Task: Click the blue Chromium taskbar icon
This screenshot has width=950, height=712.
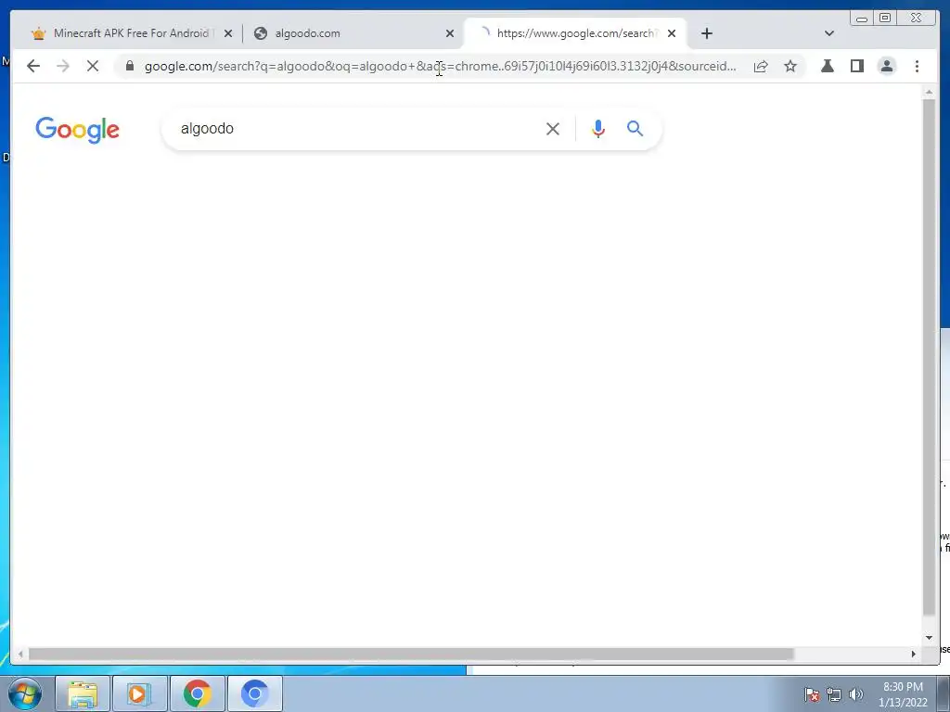Action: click(254, 693)
